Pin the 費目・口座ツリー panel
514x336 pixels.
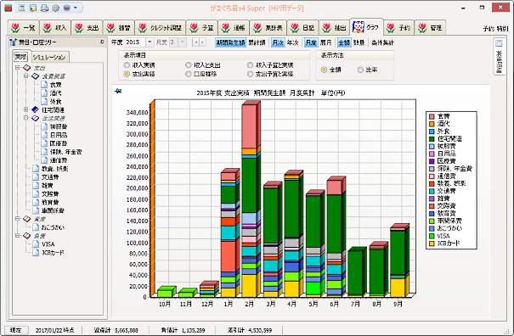(102, 42)
